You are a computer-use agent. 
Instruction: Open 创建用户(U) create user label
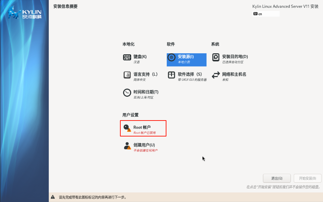144,145
